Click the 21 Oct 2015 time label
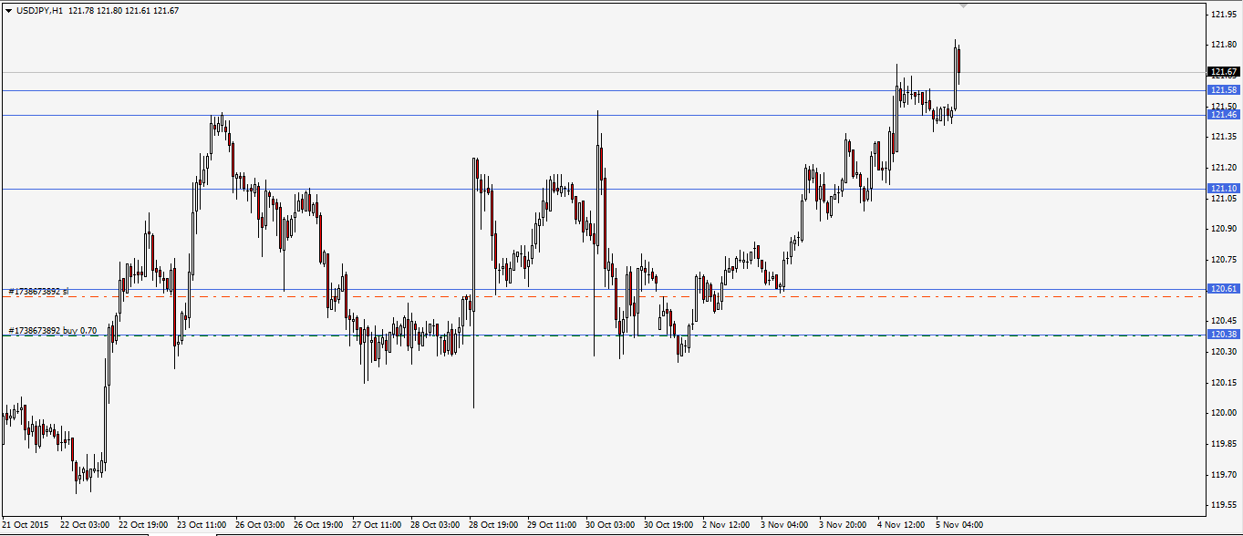Image resolution: width=1243 pixels, height=536 pixels. 26,525
